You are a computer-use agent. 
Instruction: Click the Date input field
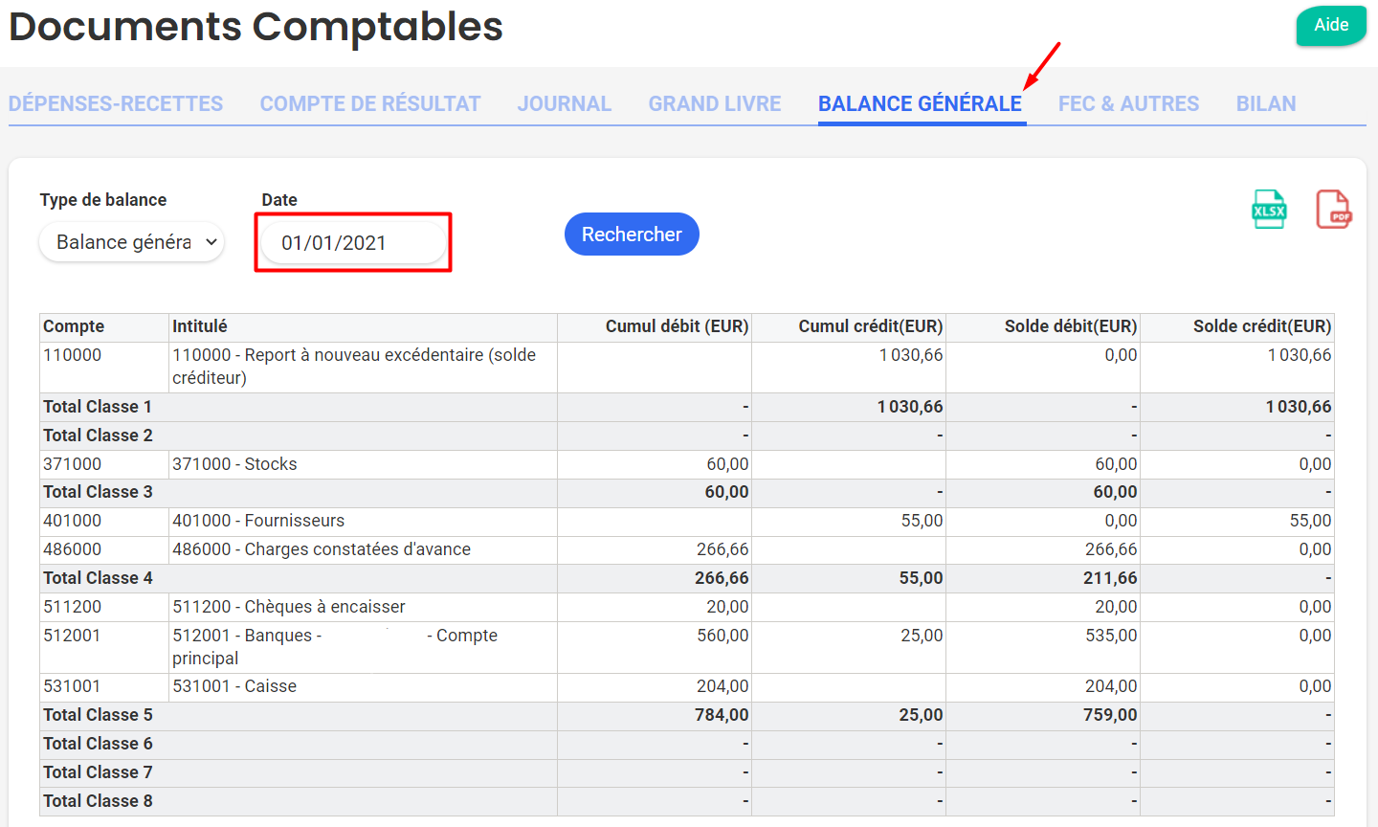pyautogui.click(x=352, y=243)
